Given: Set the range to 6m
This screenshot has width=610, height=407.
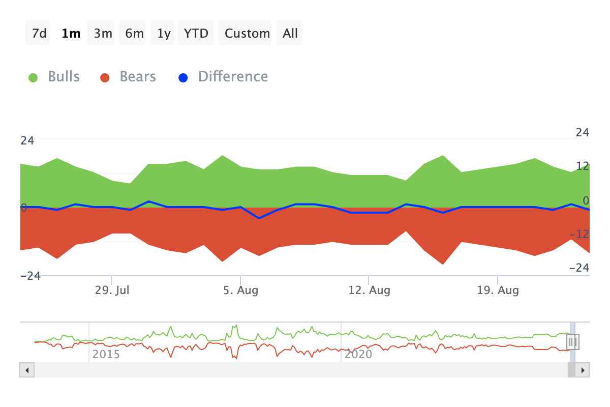Looking at the screenshot, I should (134, 34).
